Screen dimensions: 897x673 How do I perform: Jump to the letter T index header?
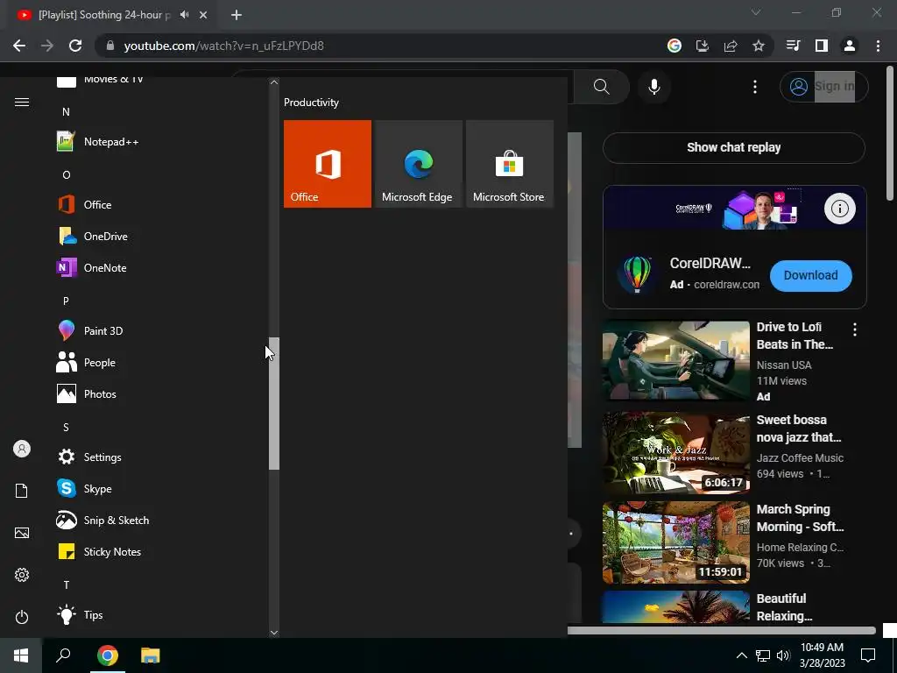tap(66, 584)
